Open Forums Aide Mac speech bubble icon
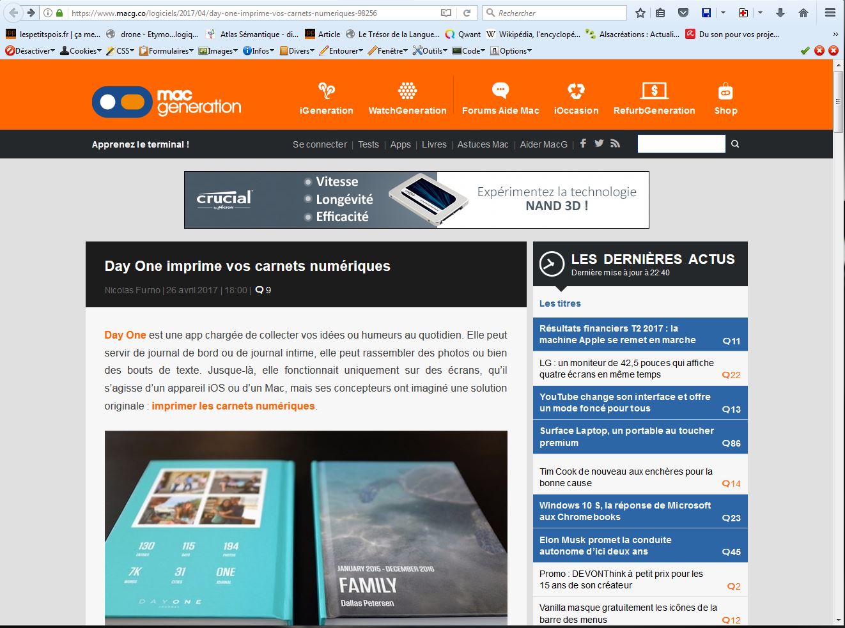 500,91
